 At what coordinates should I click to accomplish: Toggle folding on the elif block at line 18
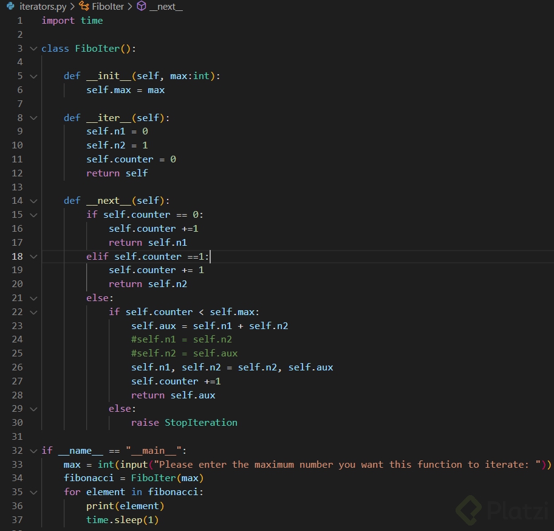click(33, 256)
